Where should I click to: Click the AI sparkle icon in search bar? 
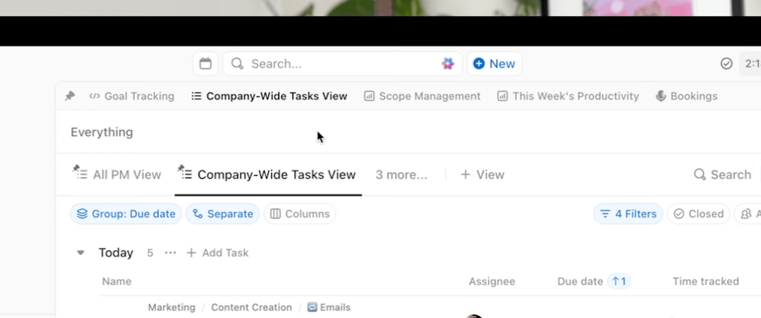click(x=448, y=64)
